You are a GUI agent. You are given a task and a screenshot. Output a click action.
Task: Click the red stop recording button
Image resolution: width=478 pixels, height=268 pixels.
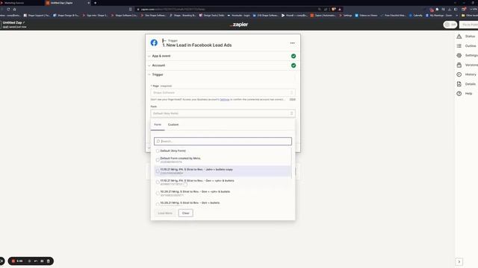13,261
